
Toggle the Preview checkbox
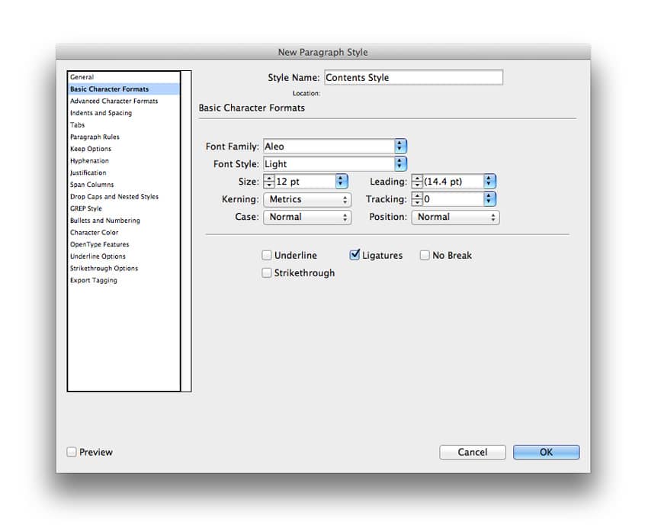click(72, 452)
